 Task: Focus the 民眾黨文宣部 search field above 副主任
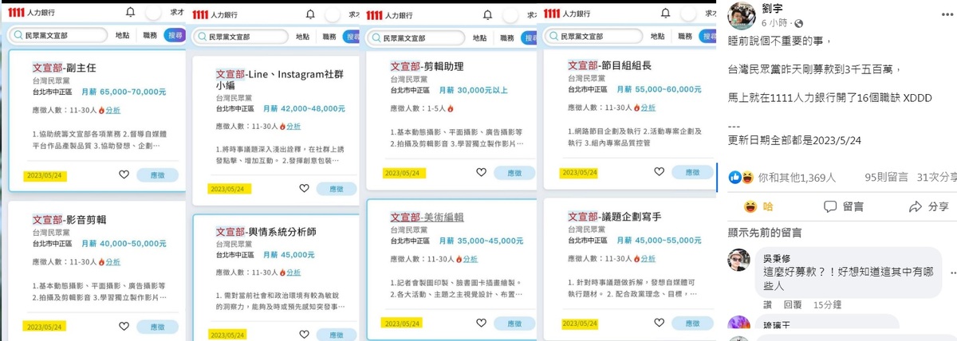(x=57, y=35)
